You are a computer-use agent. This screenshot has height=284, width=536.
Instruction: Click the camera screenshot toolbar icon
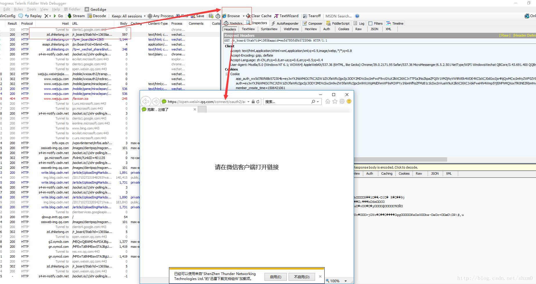211,16
